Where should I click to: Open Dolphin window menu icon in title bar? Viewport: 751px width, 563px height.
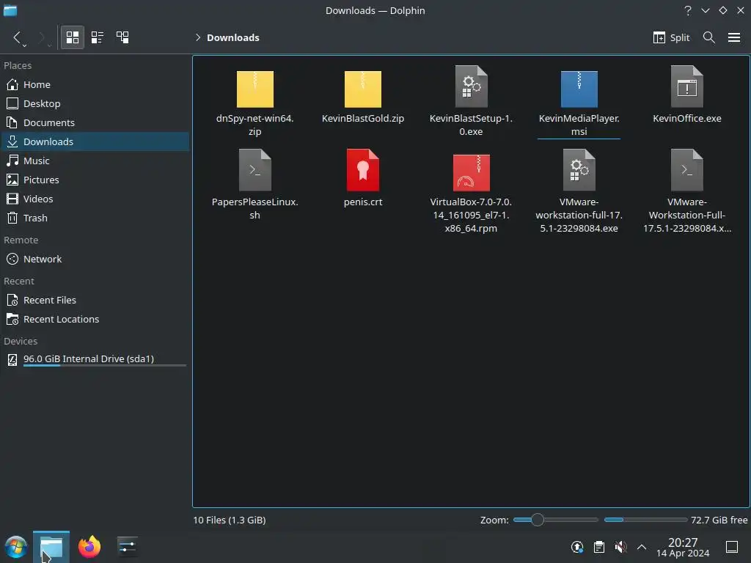10,10
